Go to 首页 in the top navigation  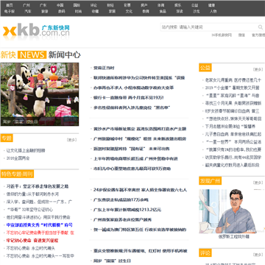click(10, 5)
